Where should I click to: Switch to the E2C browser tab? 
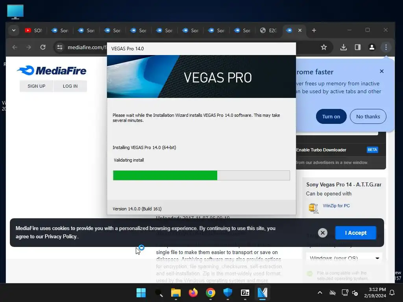click(268, 30)
